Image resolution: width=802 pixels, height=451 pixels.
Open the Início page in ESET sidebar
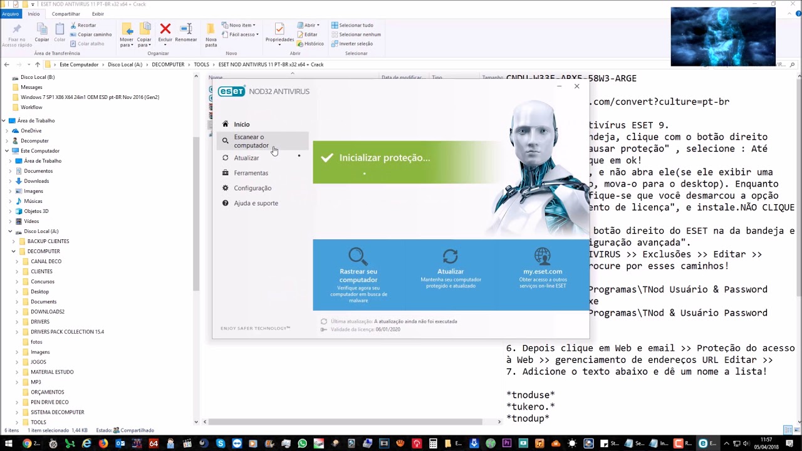[x=241, y=124]
